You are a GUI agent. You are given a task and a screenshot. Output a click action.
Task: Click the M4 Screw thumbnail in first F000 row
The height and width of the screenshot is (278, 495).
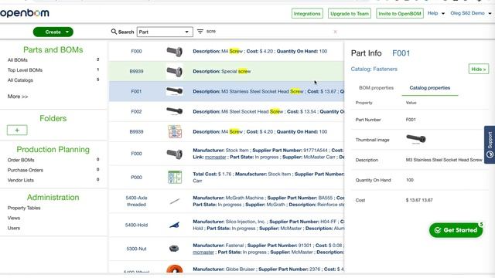pos(175,52)
